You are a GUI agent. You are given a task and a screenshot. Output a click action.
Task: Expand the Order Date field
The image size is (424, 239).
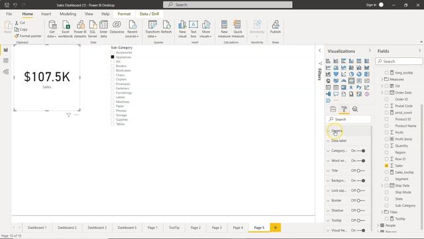pos(382,93)
